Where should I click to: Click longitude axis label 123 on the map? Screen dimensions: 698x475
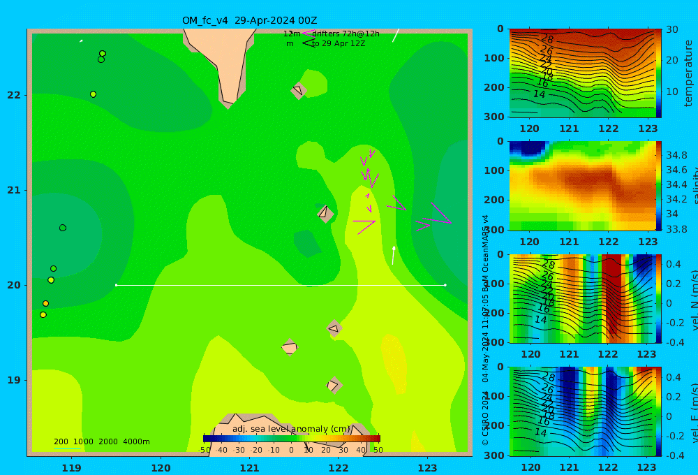click(x=428, y=468)
